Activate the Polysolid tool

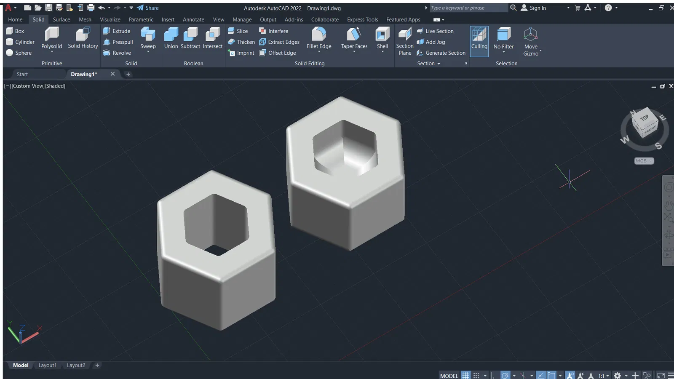[x=51, y=38]
